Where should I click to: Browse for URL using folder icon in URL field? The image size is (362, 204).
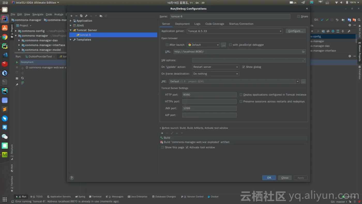point(303,52)
